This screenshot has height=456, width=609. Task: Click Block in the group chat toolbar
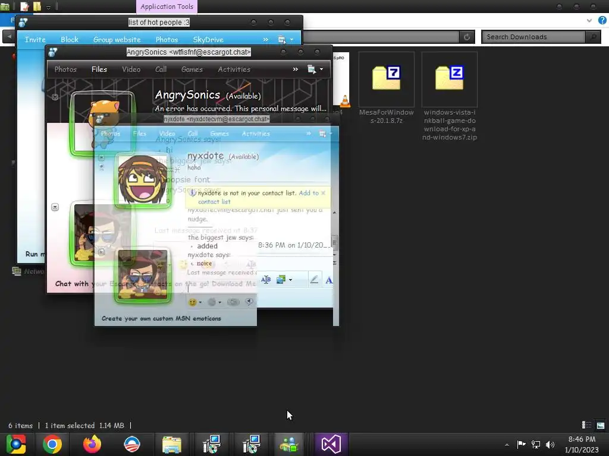tap(70, 40)
